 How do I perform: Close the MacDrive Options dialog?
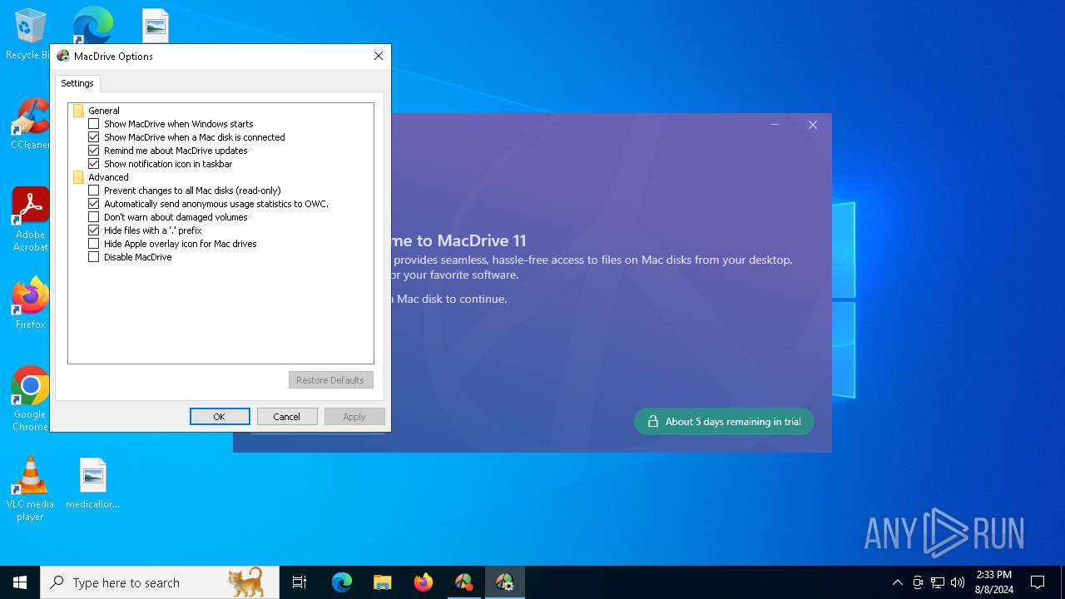pos(379,56)
